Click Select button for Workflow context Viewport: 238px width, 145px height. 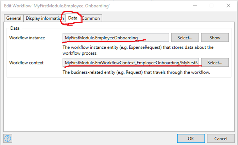pos(215,62)
